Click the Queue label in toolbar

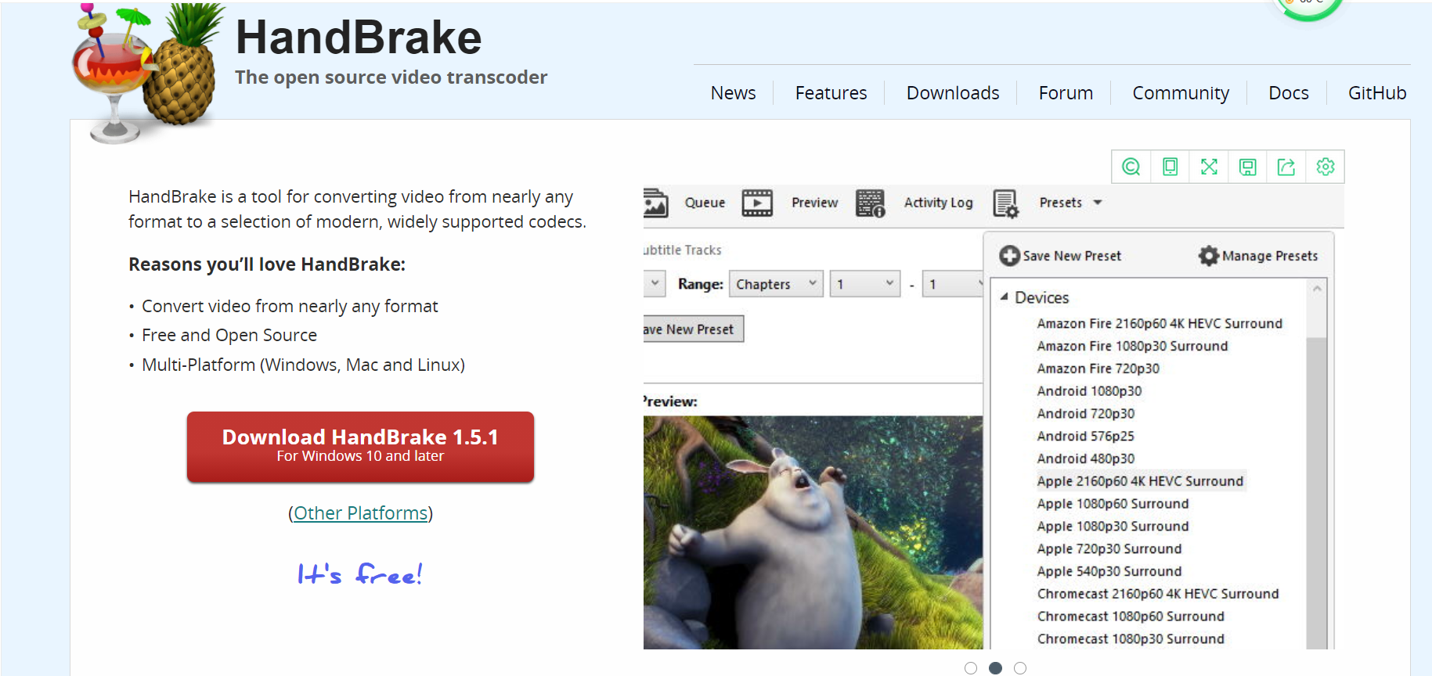(705, 203)
